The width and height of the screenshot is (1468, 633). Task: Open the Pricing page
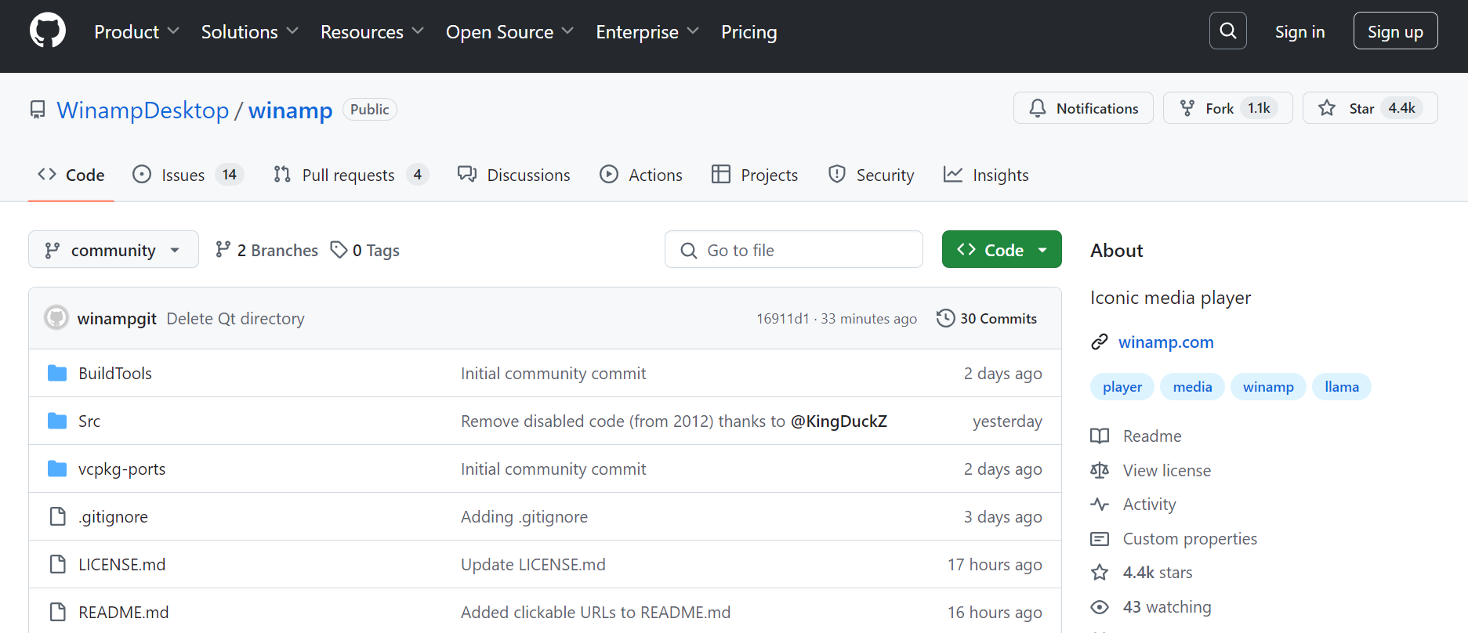pyautogui.click(x=749, y=32)
